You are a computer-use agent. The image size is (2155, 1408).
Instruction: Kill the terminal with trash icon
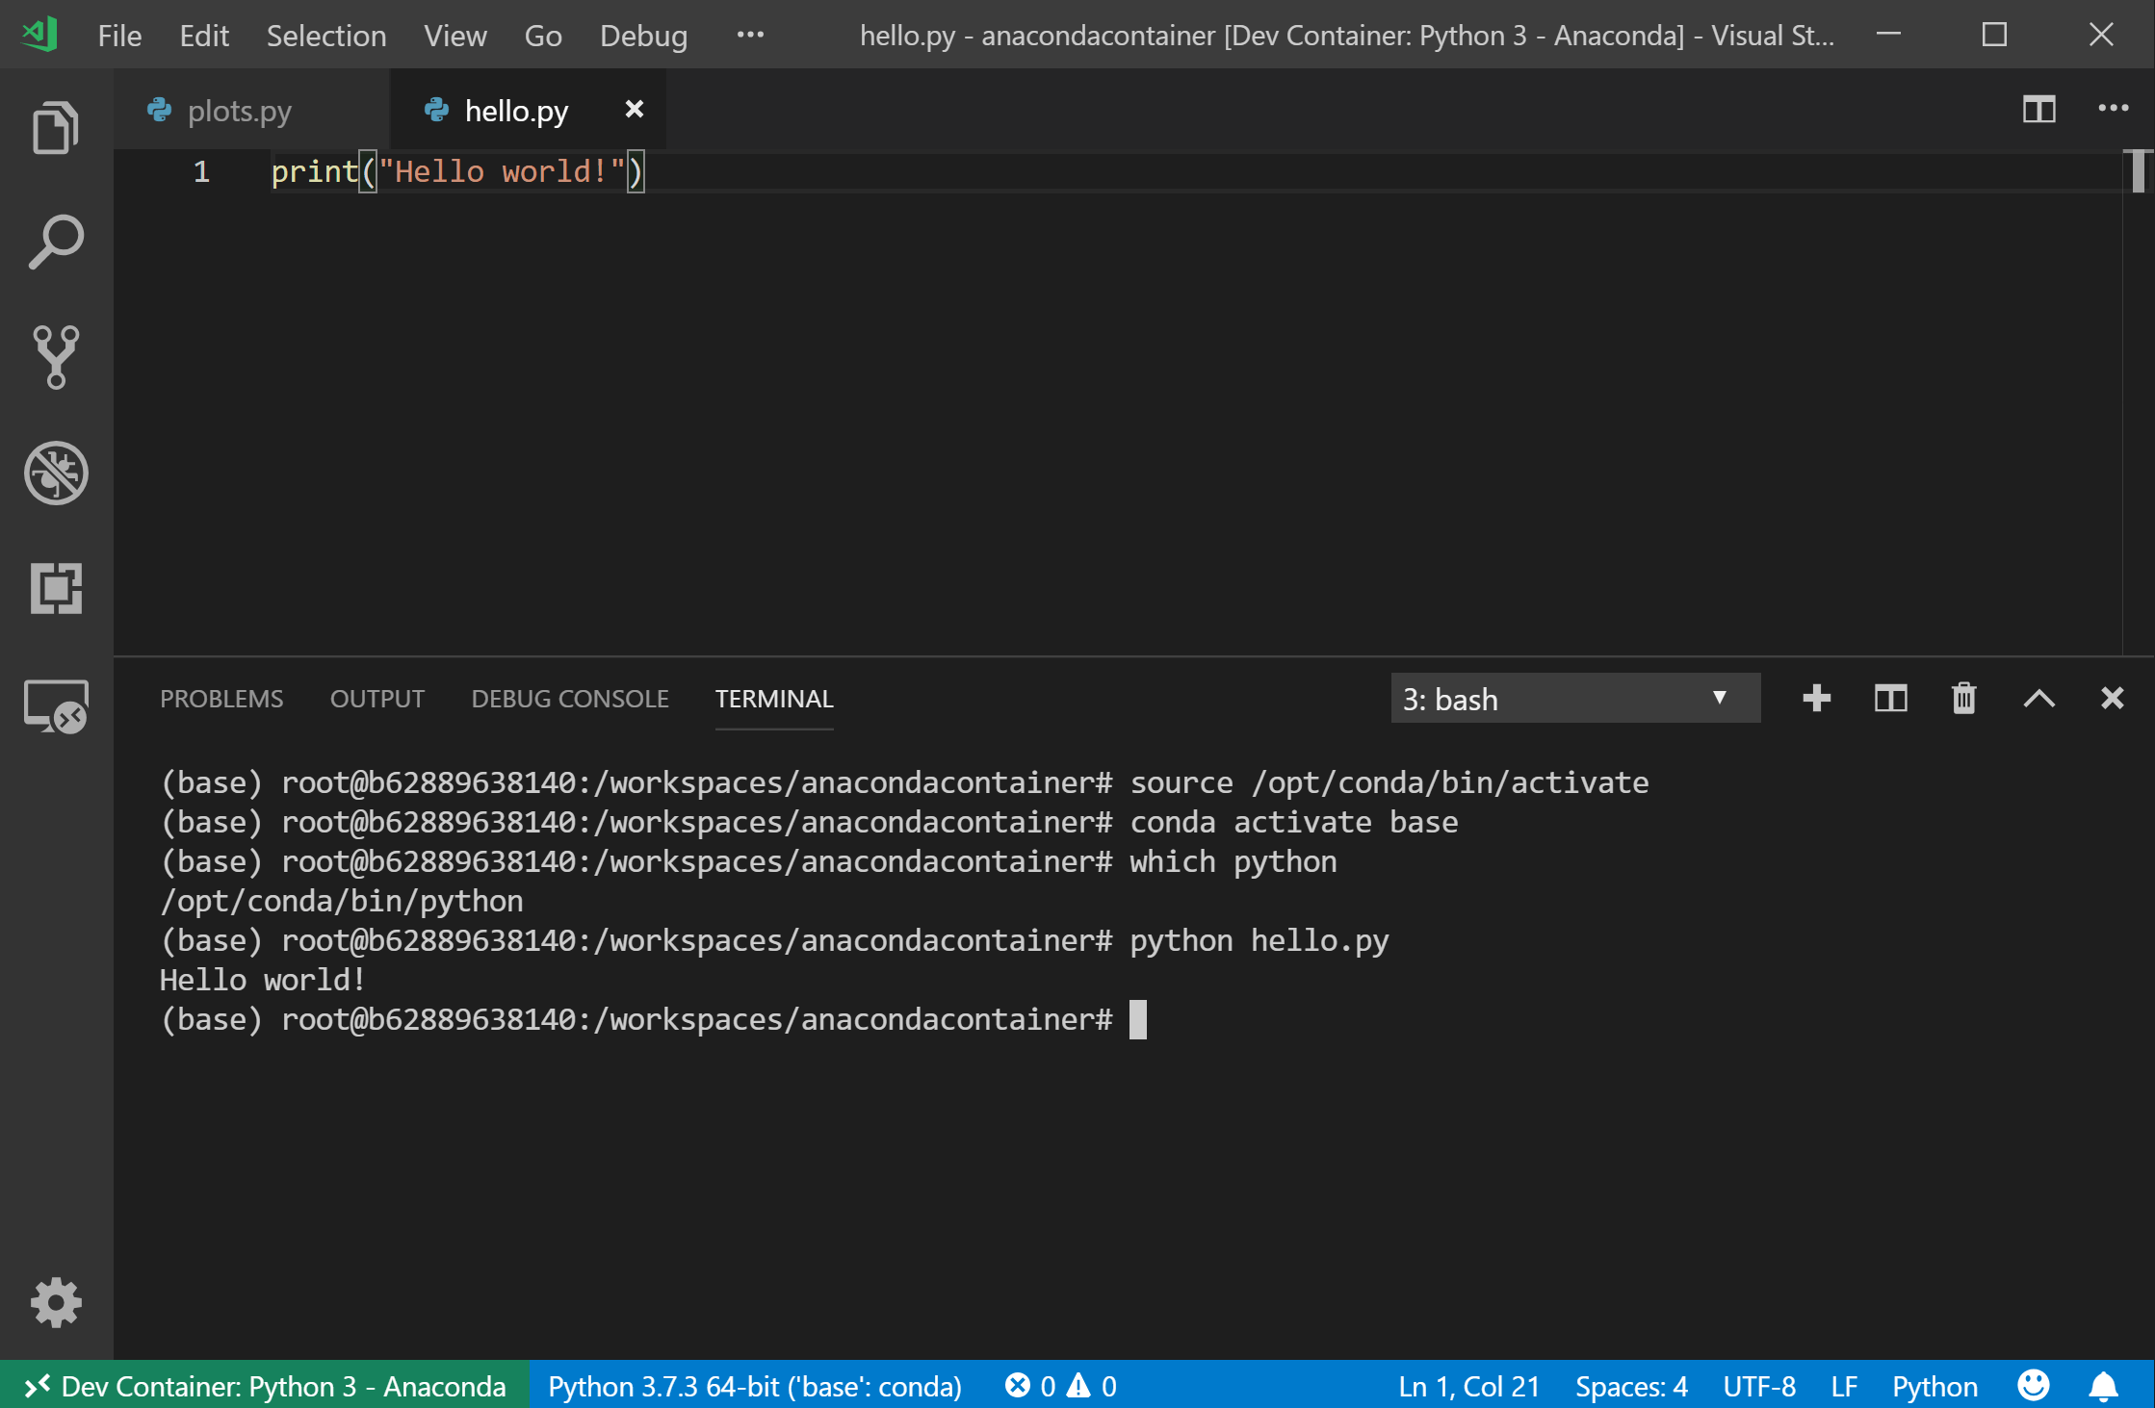[1963, 699]
